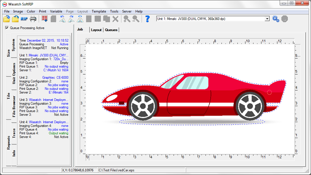Click Unit 2 Graphtec CE-6000 link

pyautogui.click(x=55, y=77)
